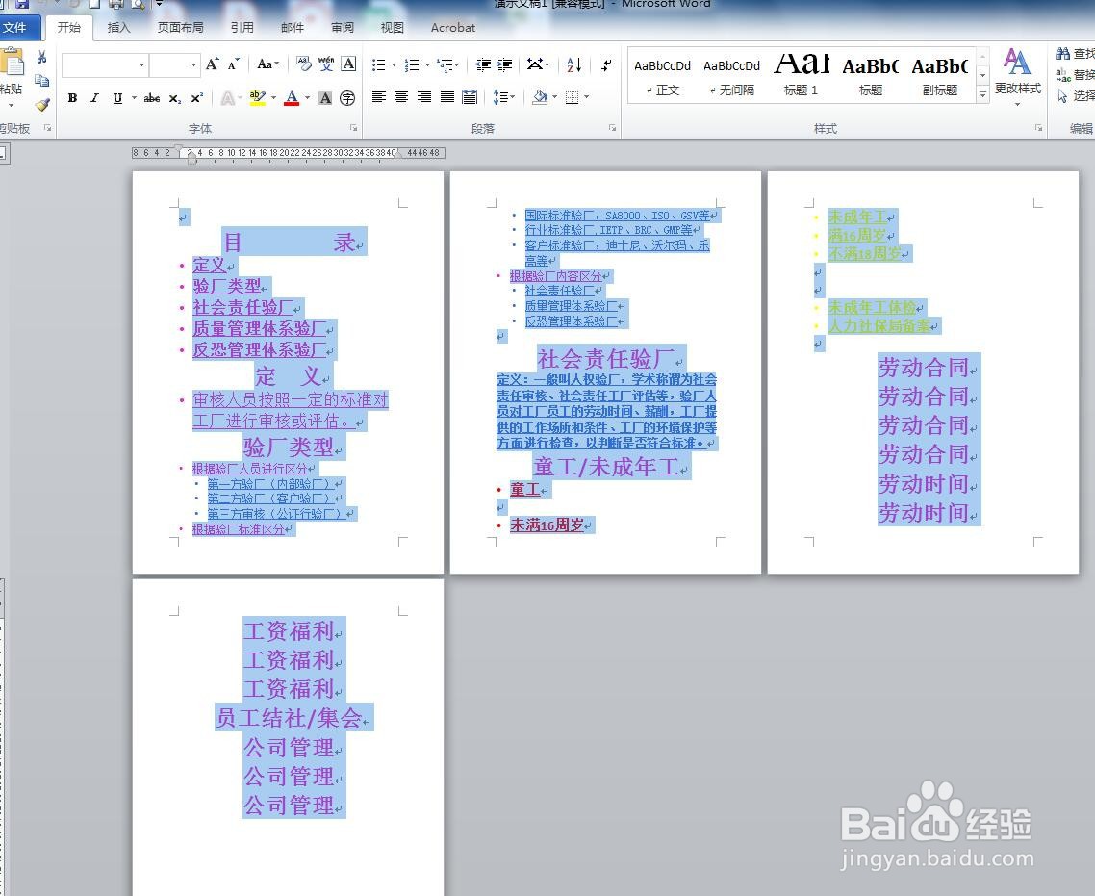Click the 社会责任验厂 link in contents
This screenshot has height=896, width=1095.
click(x=243, y=307)
